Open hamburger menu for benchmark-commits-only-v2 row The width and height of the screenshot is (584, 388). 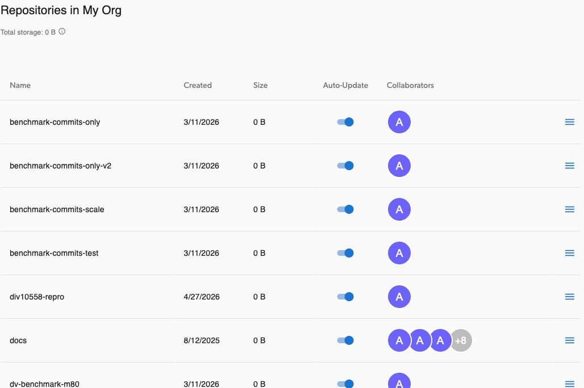point(569,166)
